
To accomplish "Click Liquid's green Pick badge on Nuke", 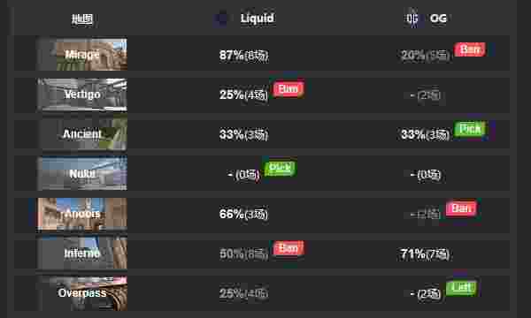I will point(280,168).
